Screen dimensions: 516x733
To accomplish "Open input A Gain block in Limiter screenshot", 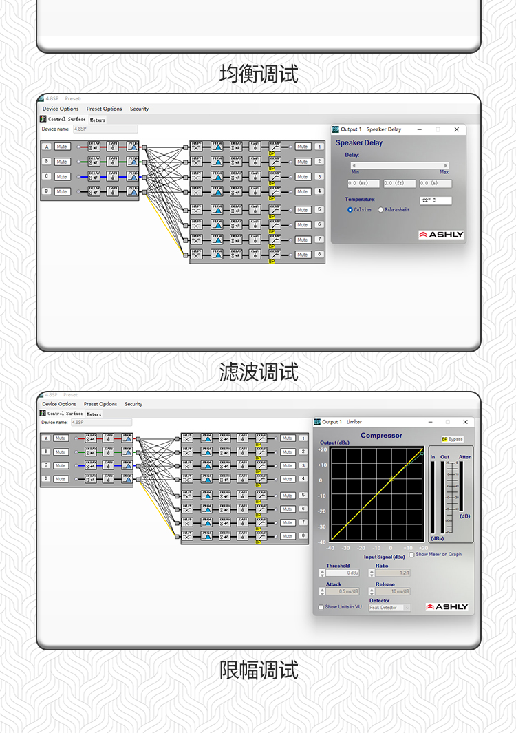I will pyautogui.click(x=109, y=438).
